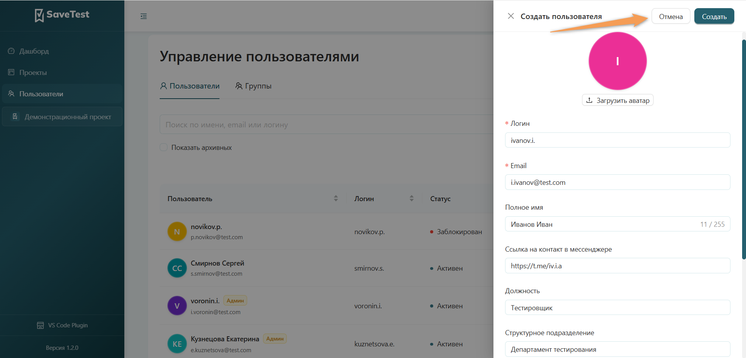746x358 pixels.
Task: Sort the table by Логин column
Action: [411, 198]
